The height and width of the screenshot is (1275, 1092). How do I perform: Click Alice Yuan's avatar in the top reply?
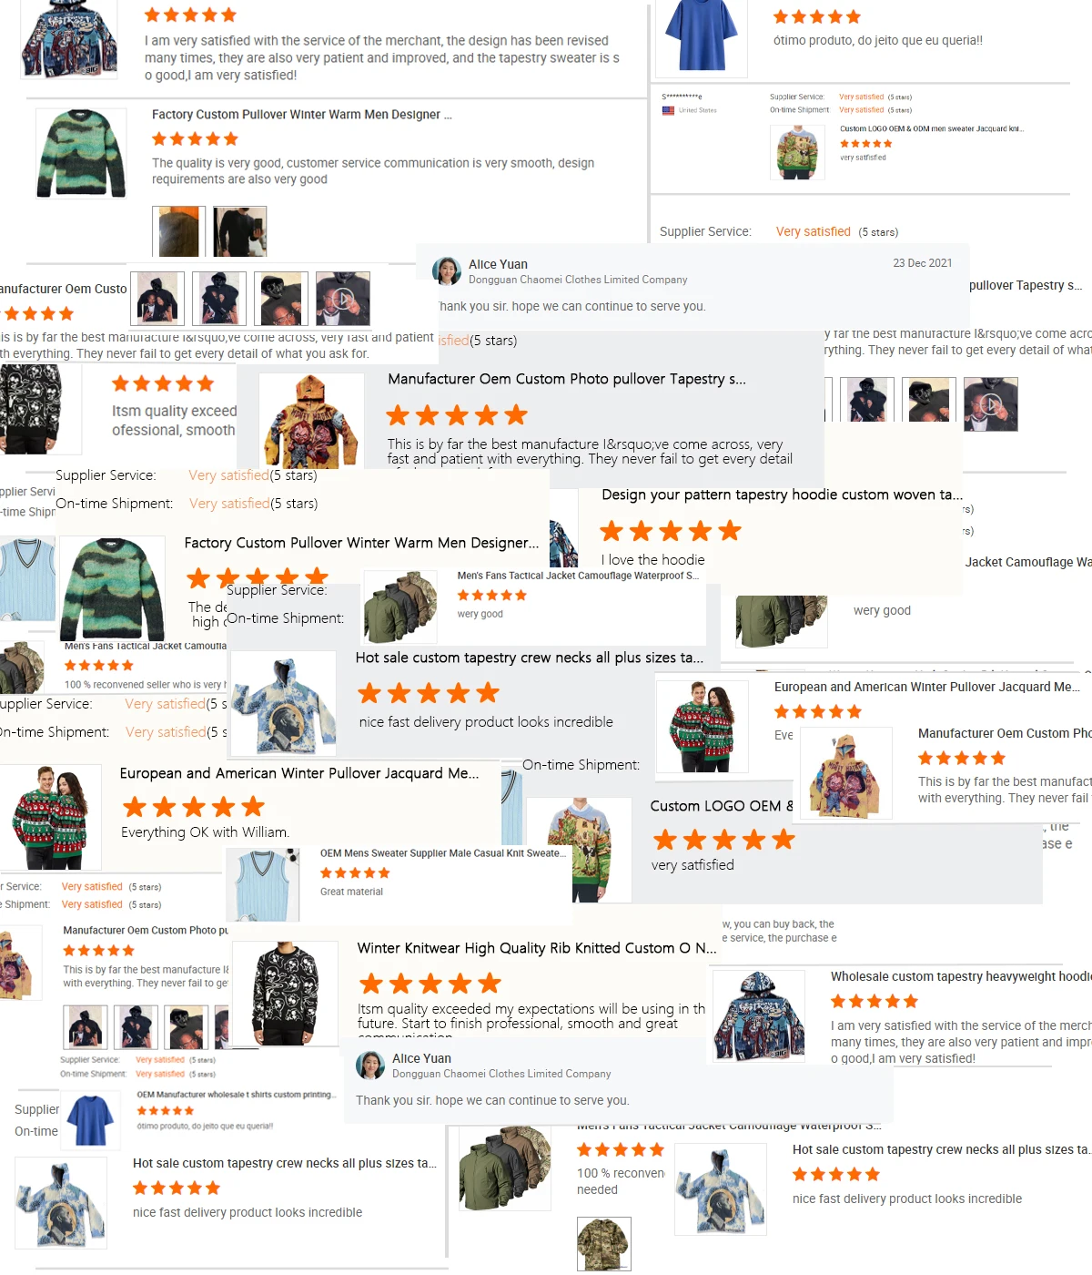pyautogui.click(x=446, y=271)
